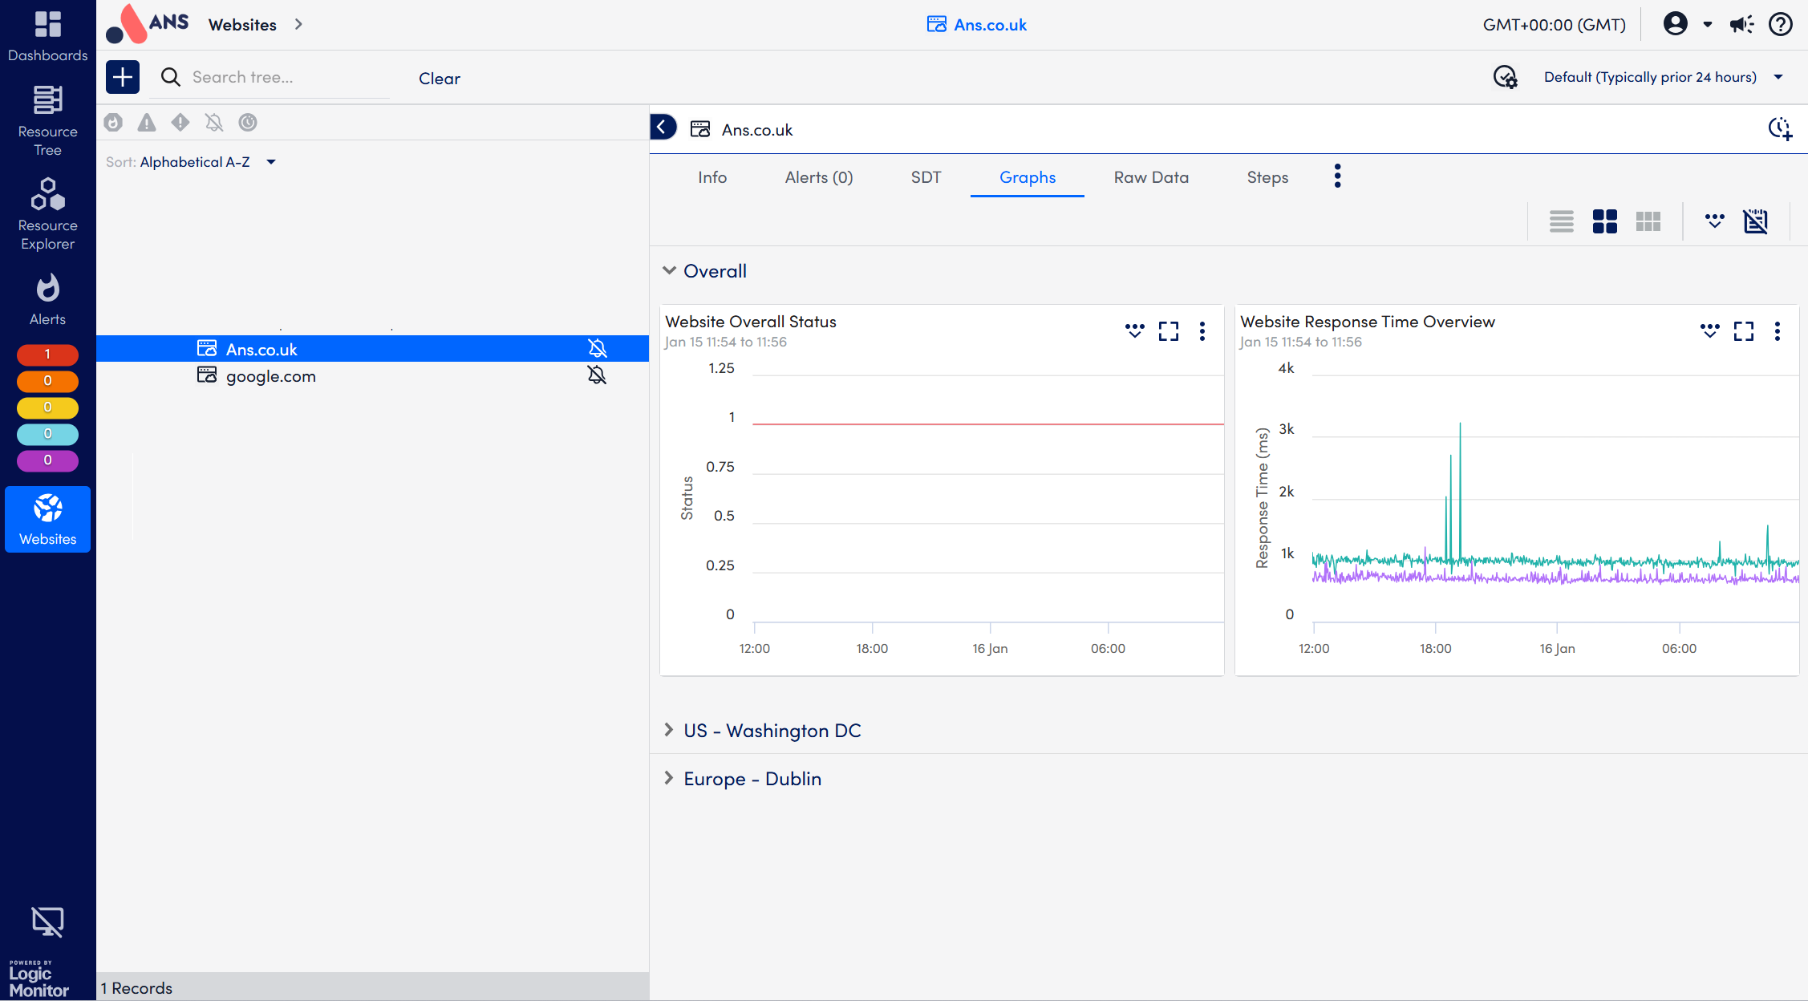This screenshot has height=1001, width=1808.
Task: Collapse the detail panel with back arrow
Action: [x=663, y=128]
